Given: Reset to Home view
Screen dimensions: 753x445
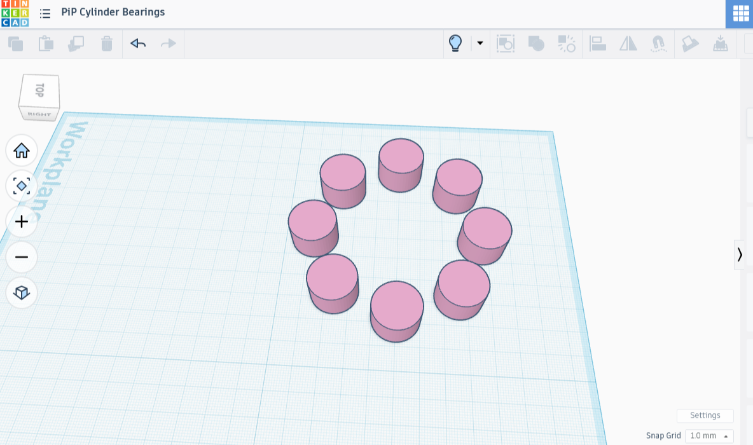Looking at the screenshot, I should [22, 150].
